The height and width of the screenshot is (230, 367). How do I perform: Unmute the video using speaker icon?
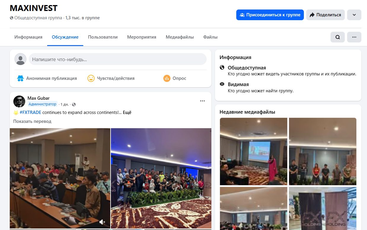(102, 222)
